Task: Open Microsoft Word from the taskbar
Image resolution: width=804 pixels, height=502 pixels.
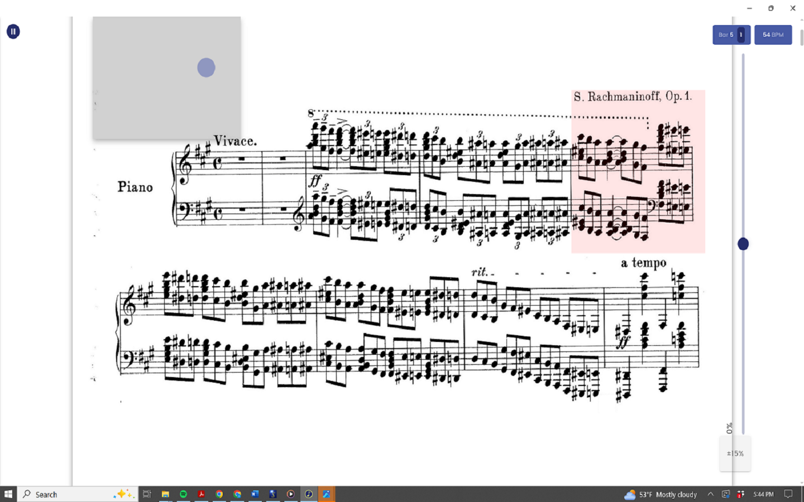Action: 255,494
